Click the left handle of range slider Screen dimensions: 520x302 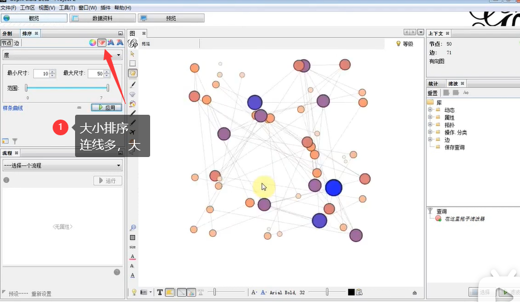pyautogui.click(x=26, y=88)
